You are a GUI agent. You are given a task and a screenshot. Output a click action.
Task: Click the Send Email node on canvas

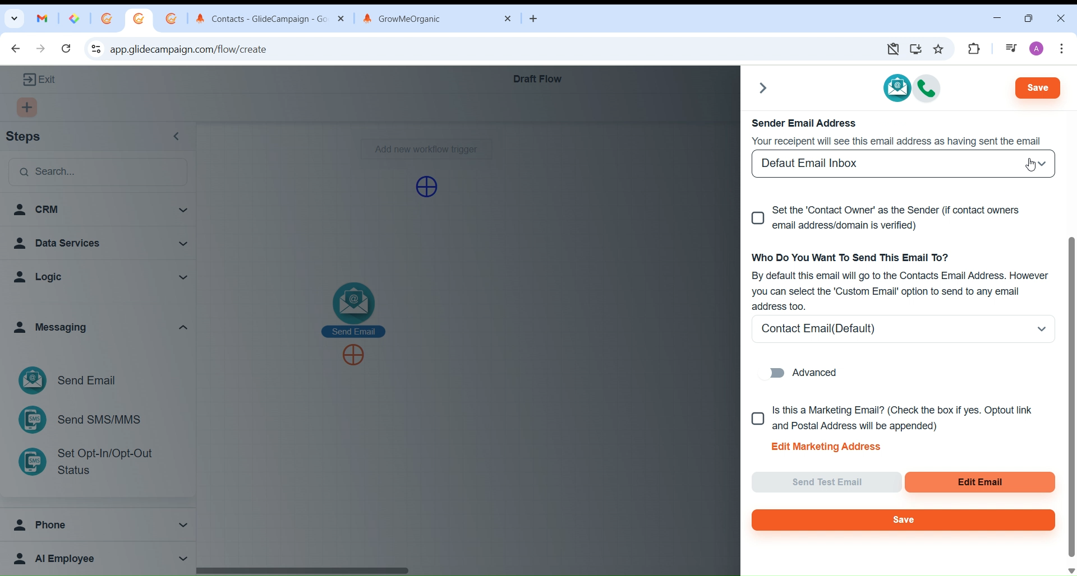coord(354,304)
